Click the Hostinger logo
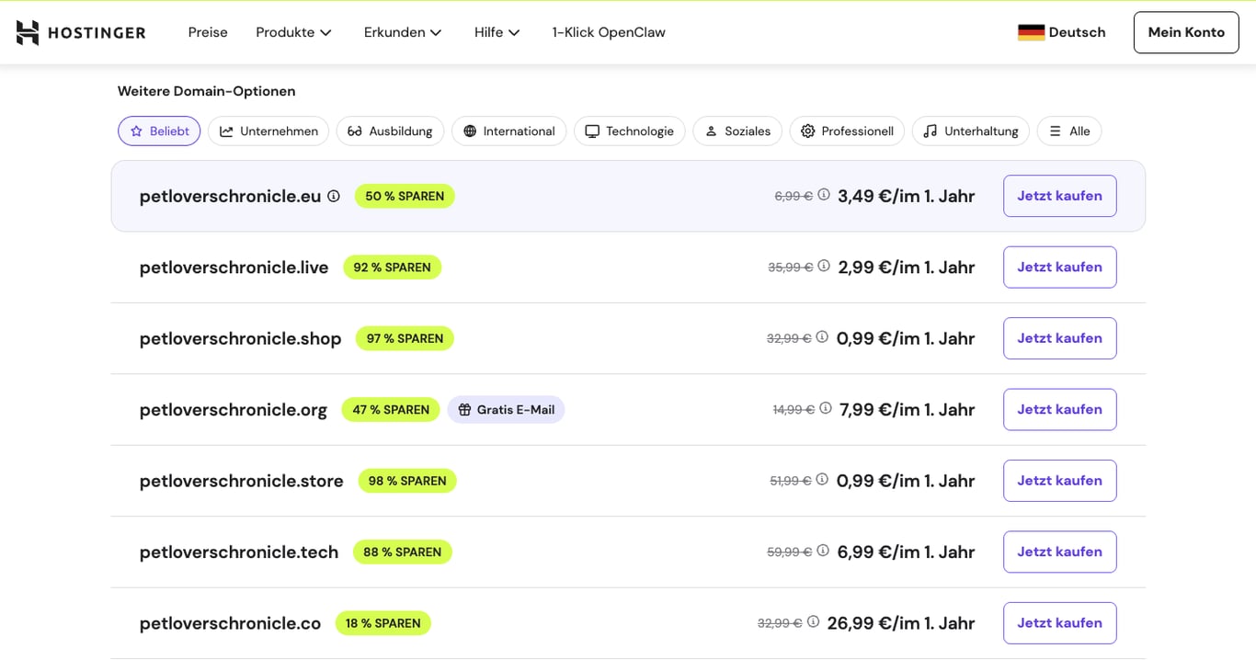The height and width of the screenshot is (660, 1256). tap(80, 32)
